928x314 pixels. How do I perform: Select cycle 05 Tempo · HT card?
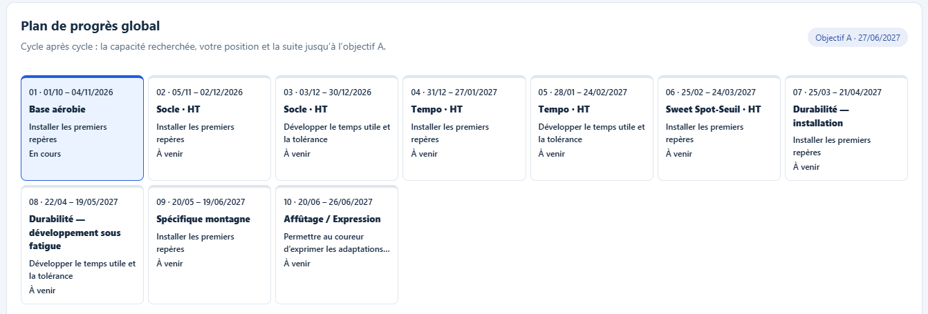[591, 128]
